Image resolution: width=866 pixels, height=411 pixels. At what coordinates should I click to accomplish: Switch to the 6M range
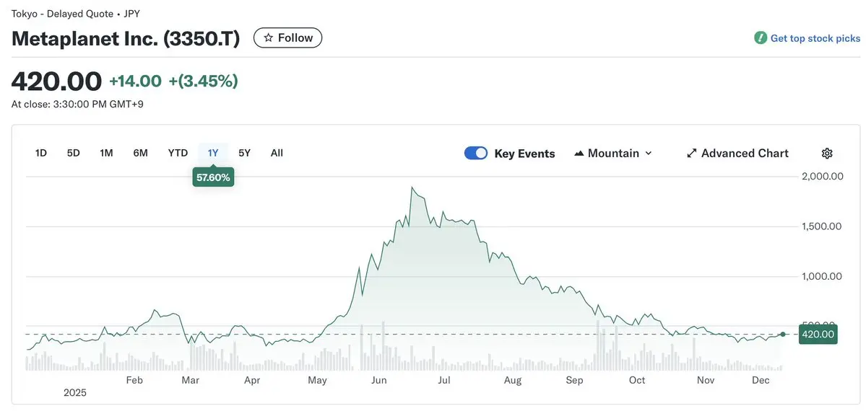click(140, 153)
